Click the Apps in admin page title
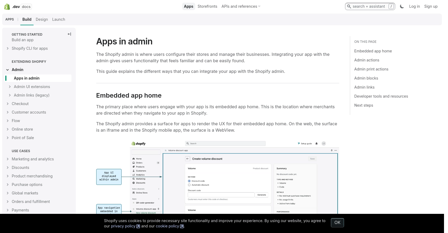448x233 pixels. click(x=124, y=41)
